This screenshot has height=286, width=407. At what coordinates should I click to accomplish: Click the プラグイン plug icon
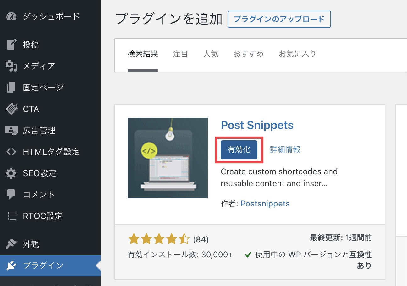pos(11,266)
